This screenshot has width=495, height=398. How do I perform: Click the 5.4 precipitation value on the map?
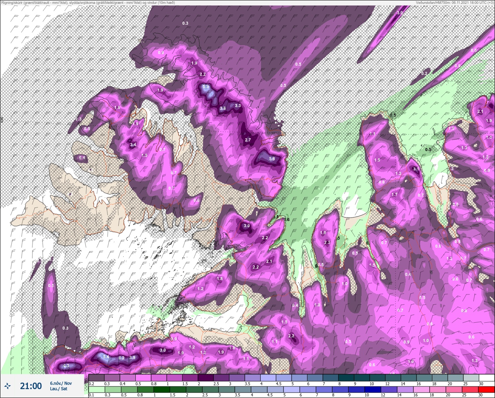106,357
